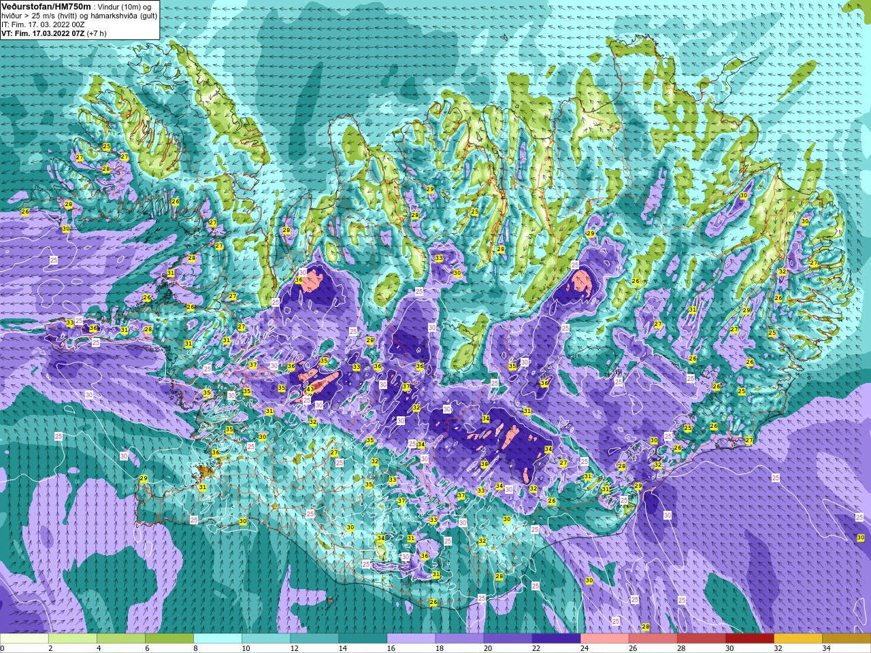Click the '16' tick label on legend scale

click(391, 648)
